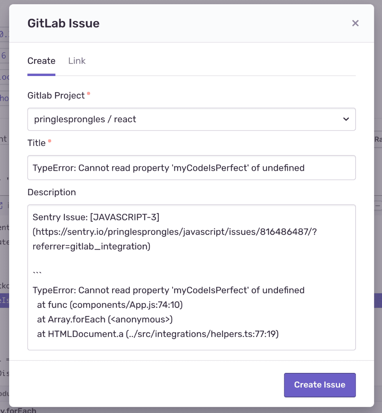Click the GitLab Issue dialog heading
The width and height of the screenshot is (382, 413).
click(63, 23)
